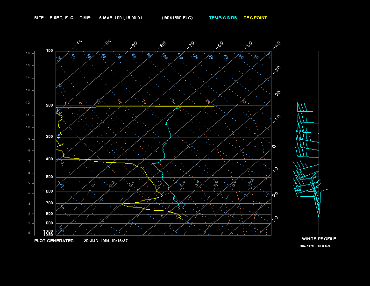
Task: Click the 300 pressure level label
Action: pyautogui.click(x=50, y=137)
